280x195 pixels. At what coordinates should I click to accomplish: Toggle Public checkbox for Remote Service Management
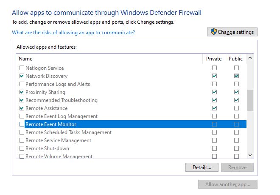tap(236, 140)
